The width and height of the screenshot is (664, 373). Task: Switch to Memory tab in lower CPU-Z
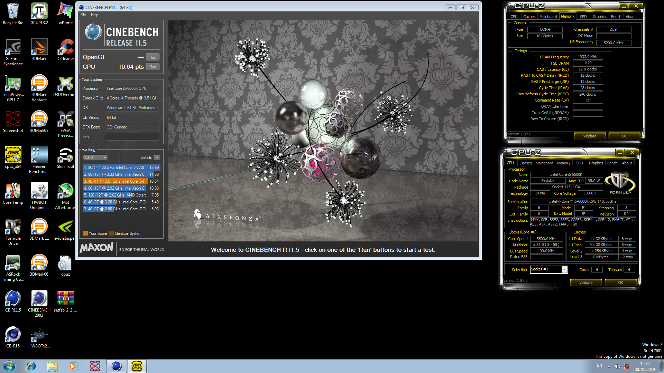click(564, 163)
